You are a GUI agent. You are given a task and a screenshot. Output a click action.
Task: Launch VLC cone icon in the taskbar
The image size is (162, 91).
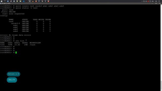(x=33, y=1)
